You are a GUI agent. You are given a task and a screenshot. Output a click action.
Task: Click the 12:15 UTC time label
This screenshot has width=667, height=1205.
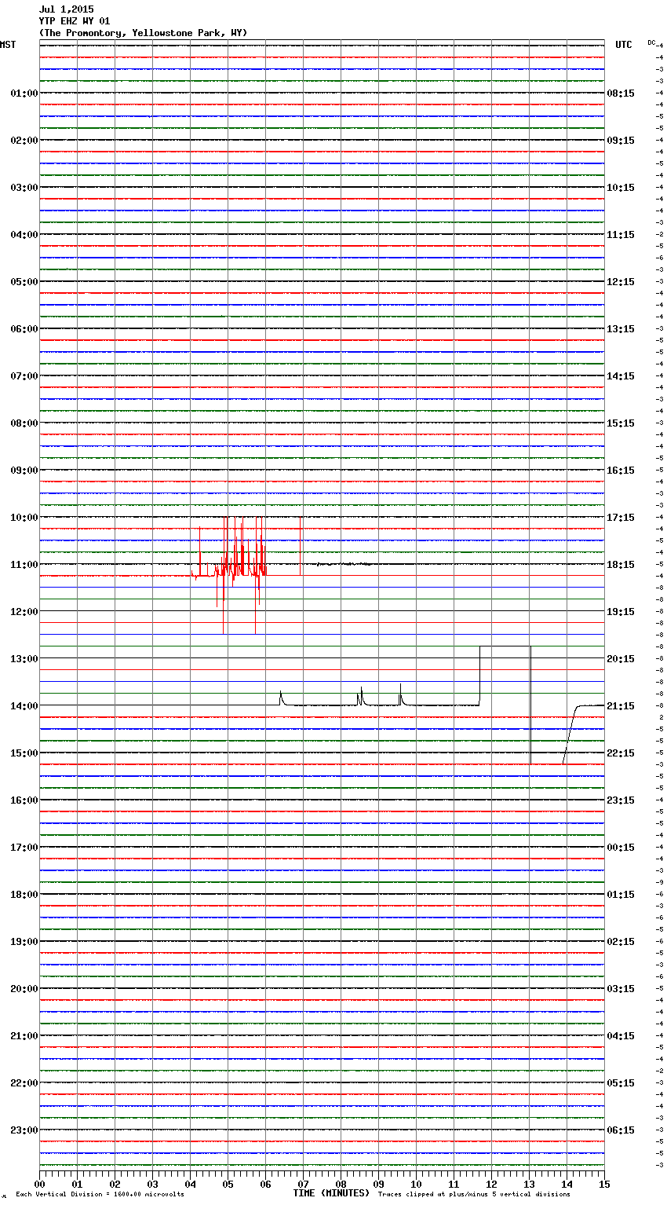tap(621, 282)
